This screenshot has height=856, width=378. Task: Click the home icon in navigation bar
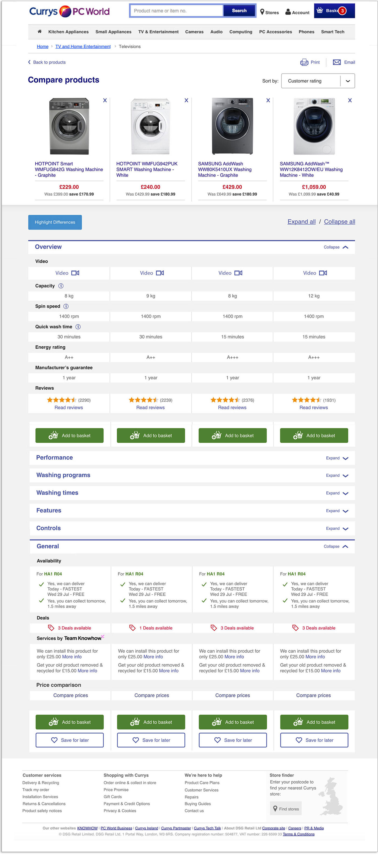[39, 32]
